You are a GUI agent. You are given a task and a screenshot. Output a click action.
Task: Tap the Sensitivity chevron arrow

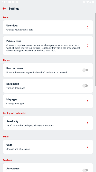[x=88, y=123]
